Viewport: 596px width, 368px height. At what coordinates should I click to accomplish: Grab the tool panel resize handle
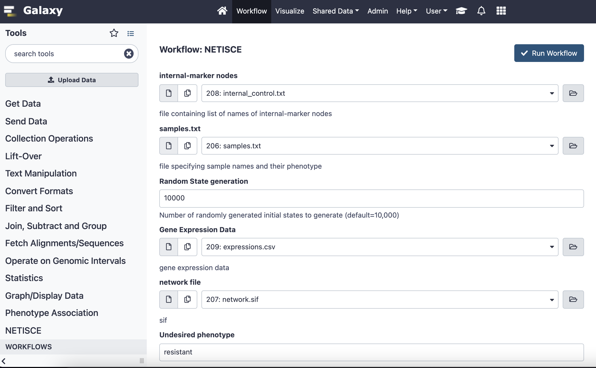point(142,361)
